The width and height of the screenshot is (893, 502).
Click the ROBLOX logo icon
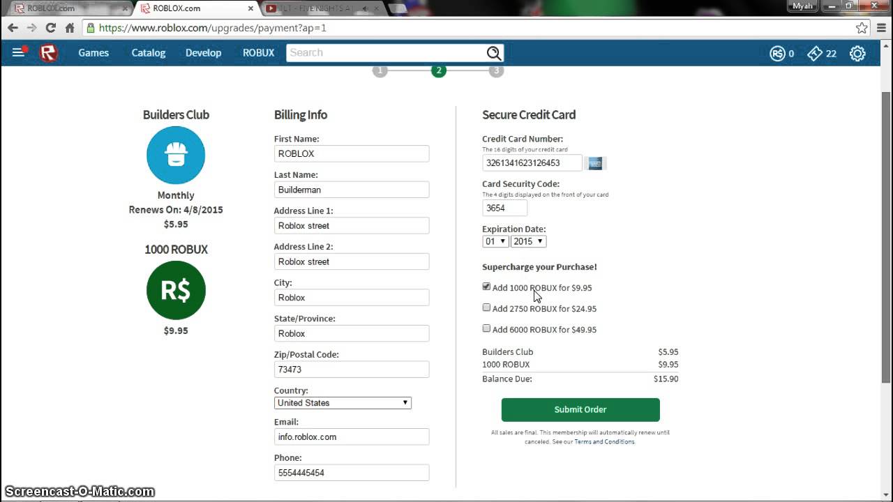[48, 53]
